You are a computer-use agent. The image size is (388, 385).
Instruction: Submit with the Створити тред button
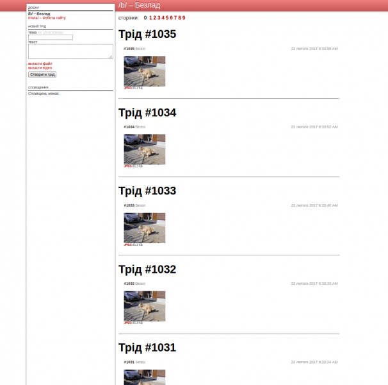click(42, 74)
